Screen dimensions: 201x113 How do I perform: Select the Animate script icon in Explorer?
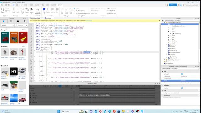(x=169, y=24)
